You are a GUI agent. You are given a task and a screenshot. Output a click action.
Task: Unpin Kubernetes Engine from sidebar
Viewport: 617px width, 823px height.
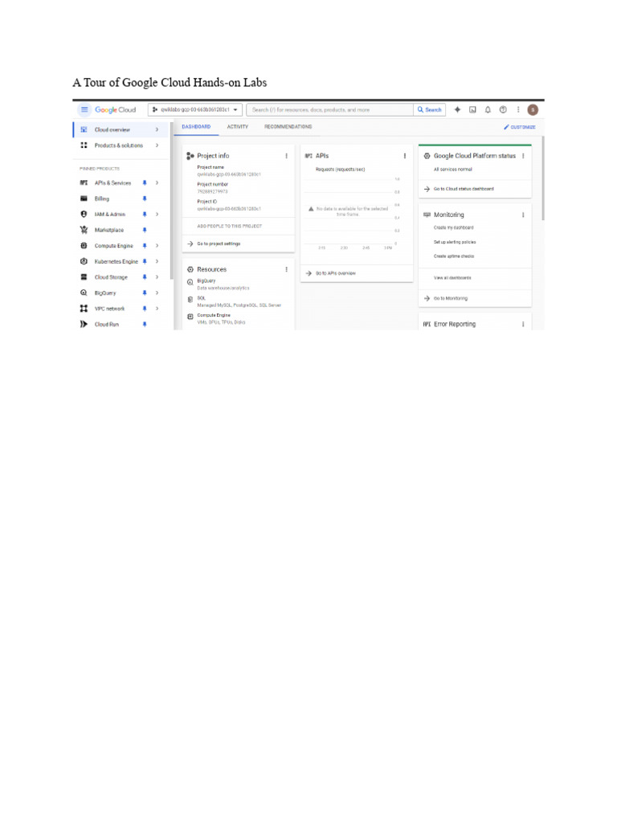click(x=145, y=261)
